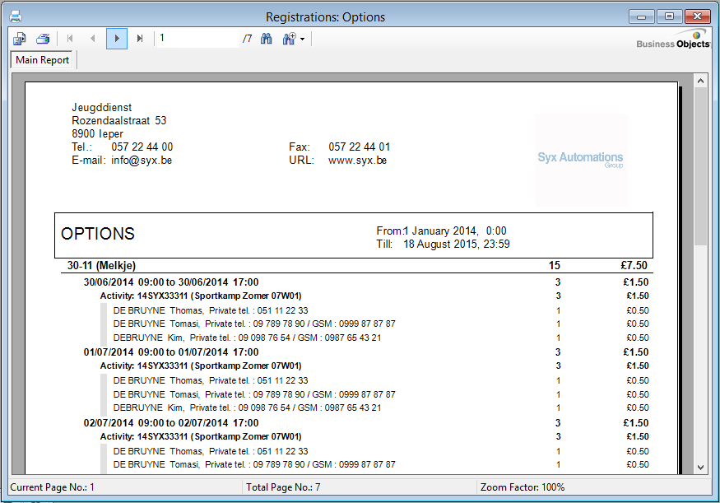Click the first Activity 14SYX33311 row
This screenshot has width=720, height=503.
click(200, 296)
